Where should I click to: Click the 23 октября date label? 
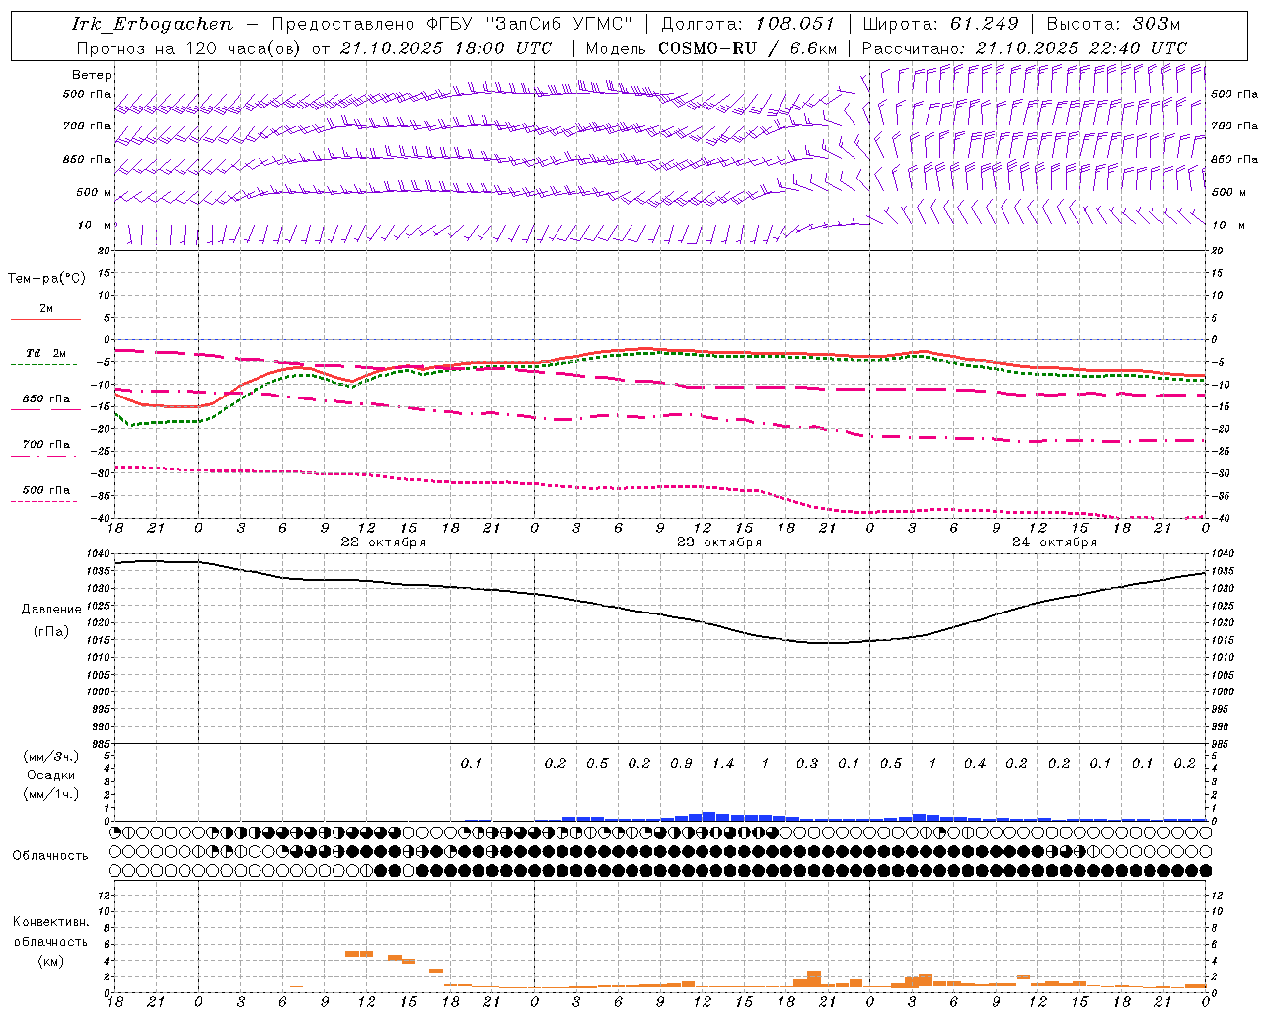tap(719, 542)
